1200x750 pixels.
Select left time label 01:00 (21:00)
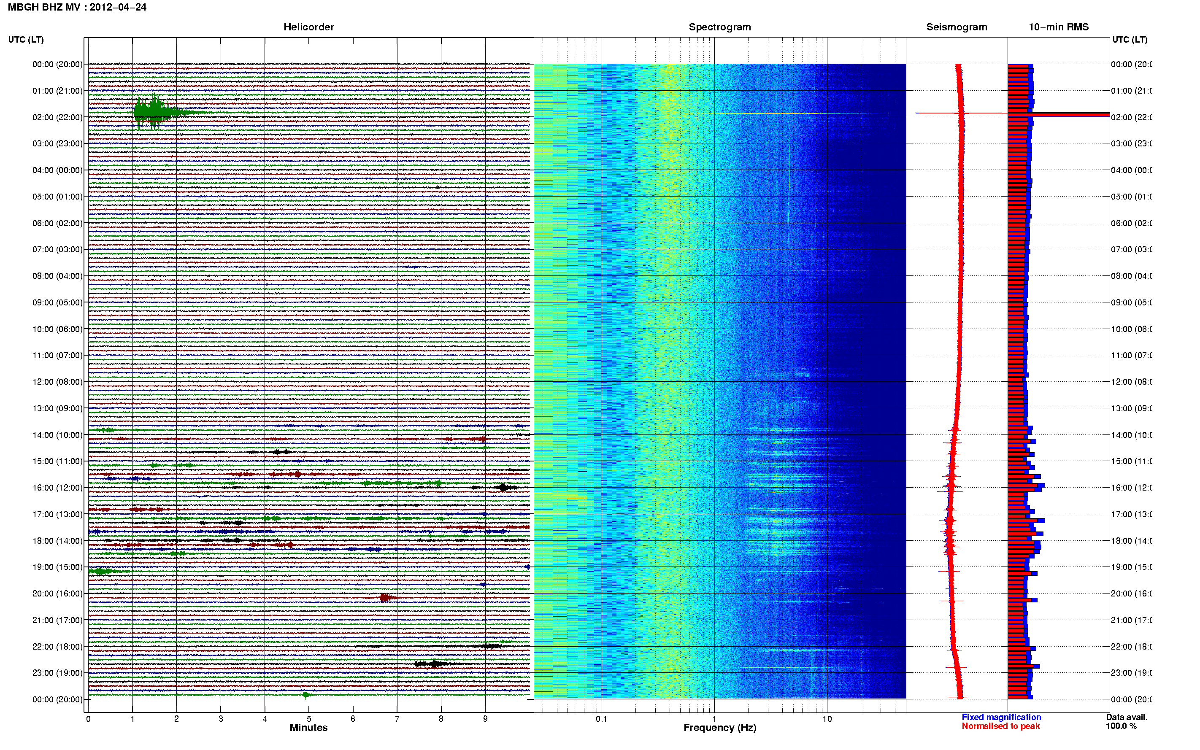click(x=57, y=91)
